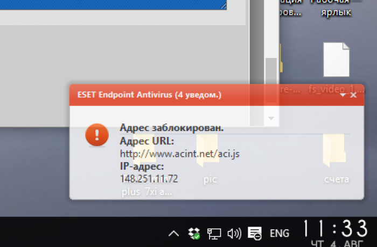Click the blocked IP address 148.251.11.72

coord(149,179)
